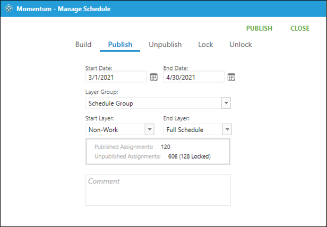Switch to the Build tab
This screenshot has height=227, width=327.
[83, 45]
